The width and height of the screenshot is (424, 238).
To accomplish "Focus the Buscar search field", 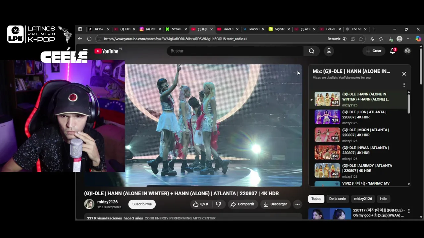I will click(x=235, y=51).
